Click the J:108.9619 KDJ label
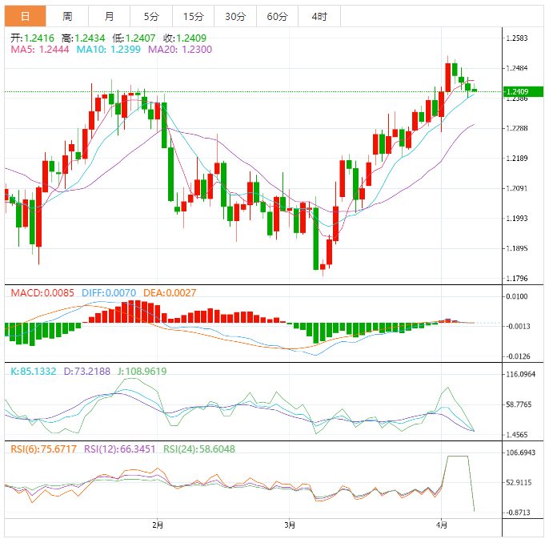This screenshot has width=549, height=543. coord(142,372)
